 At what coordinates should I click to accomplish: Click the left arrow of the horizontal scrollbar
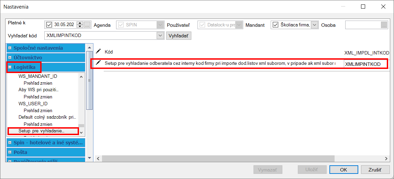click(98, 158)
